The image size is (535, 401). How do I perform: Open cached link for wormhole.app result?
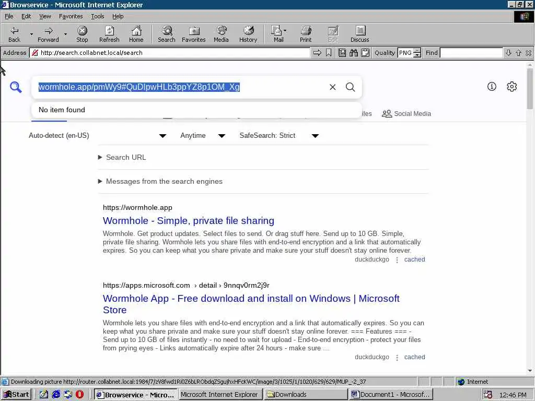pyautogui.click(x=414, y=260)
